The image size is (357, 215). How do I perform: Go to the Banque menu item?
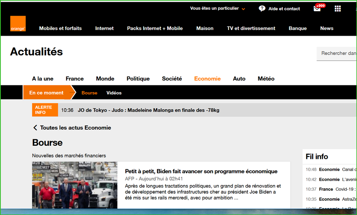click(298, 28)
